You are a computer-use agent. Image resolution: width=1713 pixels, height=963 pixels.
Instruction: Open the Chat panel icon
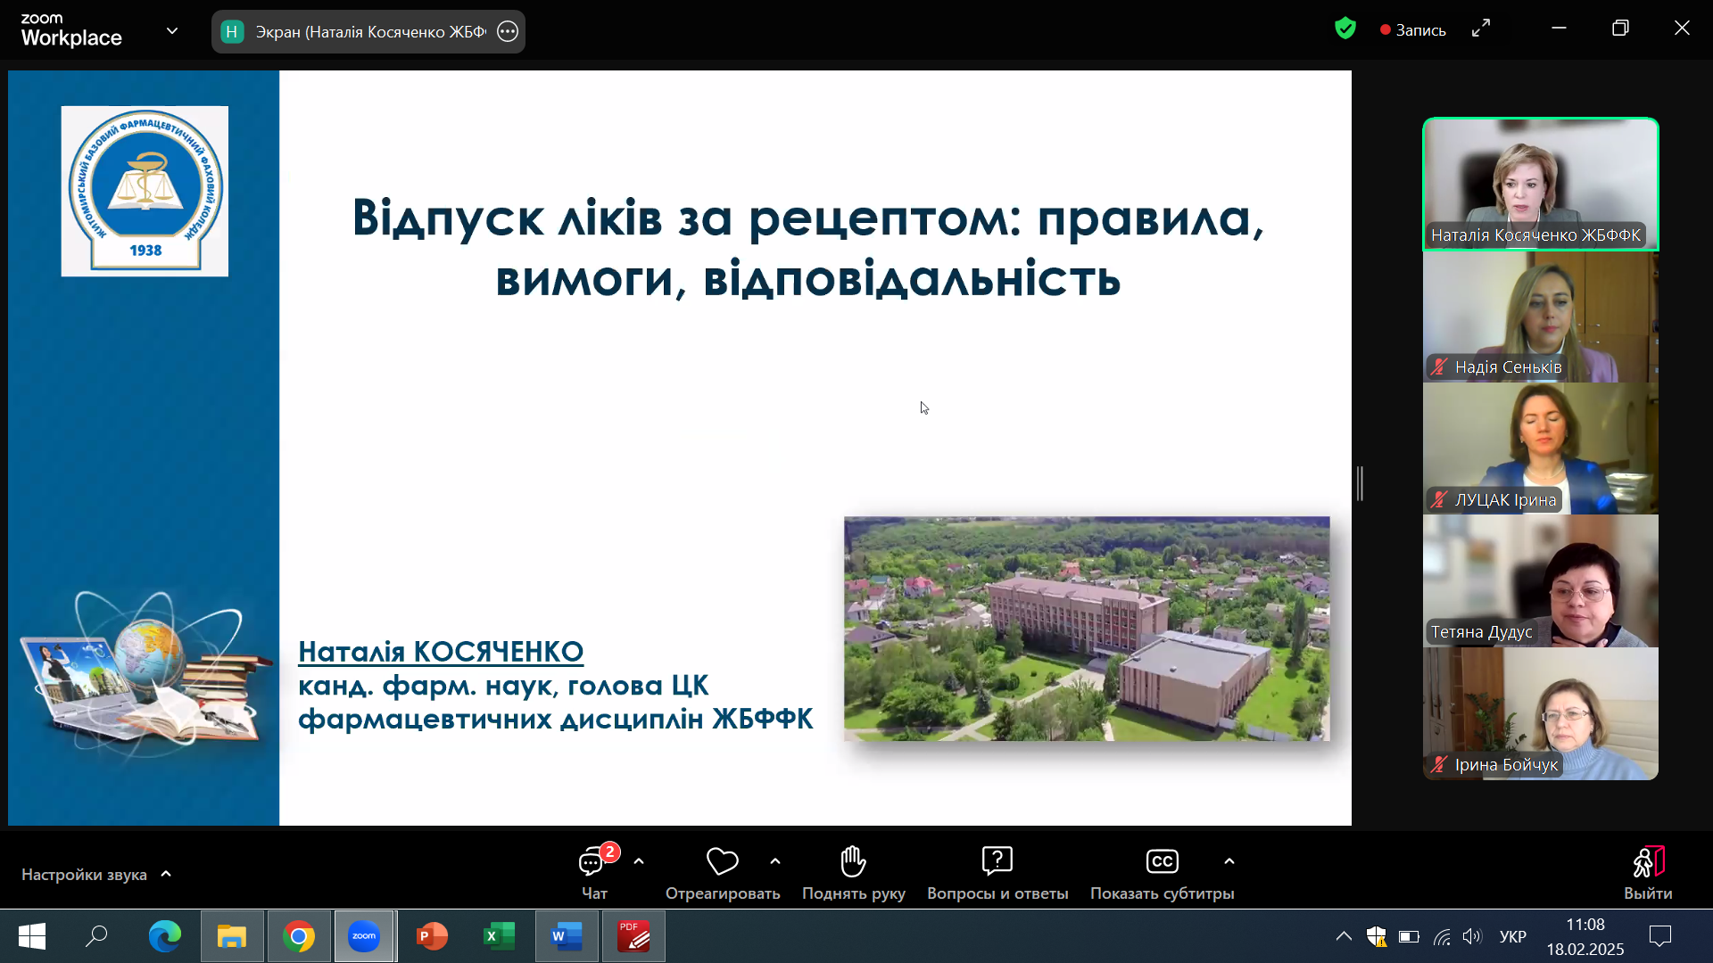(x=592, y=862)
